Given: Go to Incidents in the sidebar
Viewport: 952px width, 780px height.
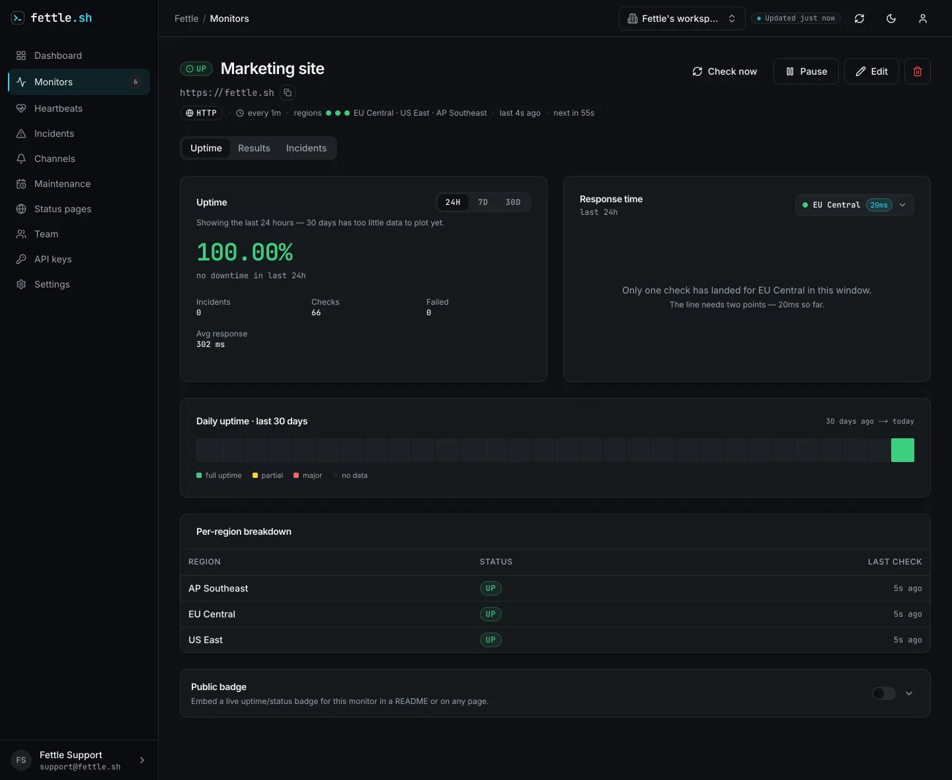Looking at the screenshot, I should click(79, 134).
